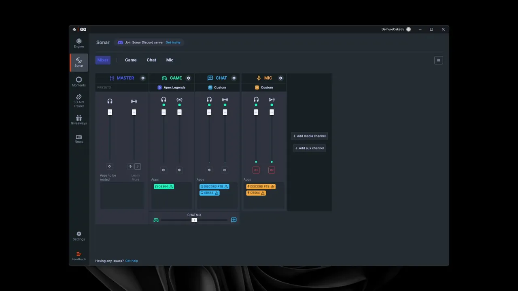This screenshot has width=518, height=291.
Task: Click the ChatMix balance slider handle
Action: 194,220
